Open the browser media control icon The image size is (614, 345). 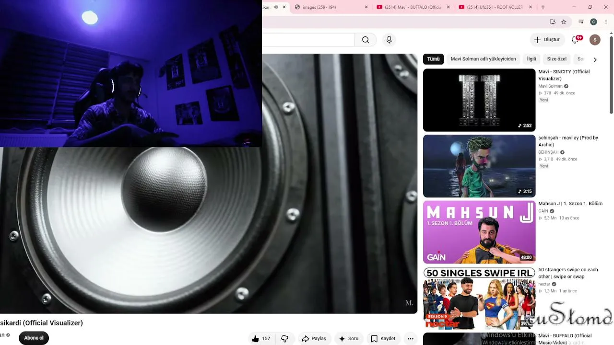pyautogui.click(x=581, y=22)
